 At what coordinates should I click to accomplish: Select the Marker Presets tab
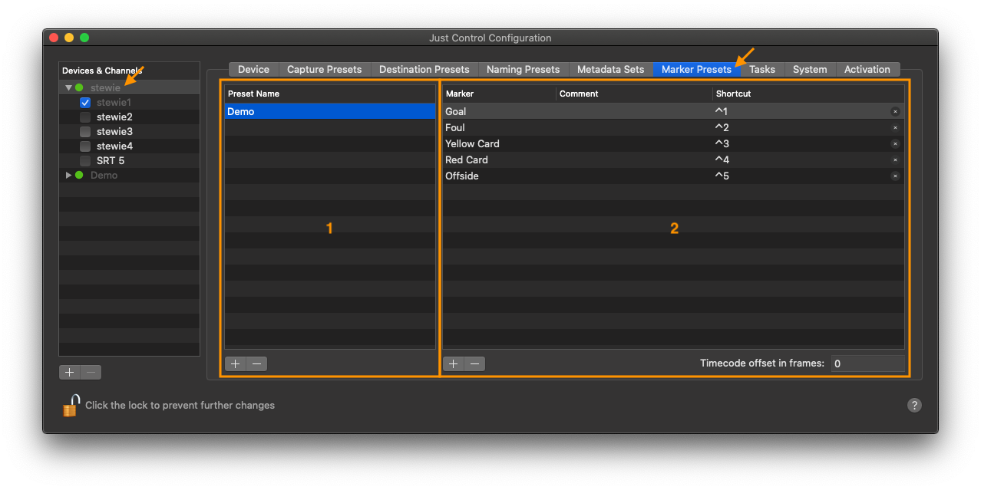click(696, 69)
